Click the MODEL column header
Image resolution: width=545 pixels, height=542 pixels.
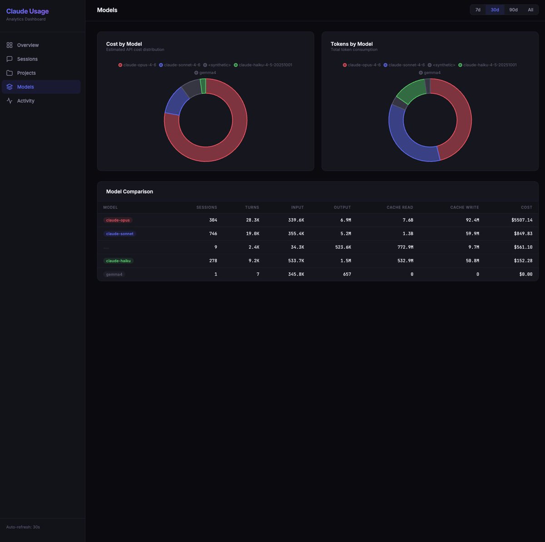110,207
